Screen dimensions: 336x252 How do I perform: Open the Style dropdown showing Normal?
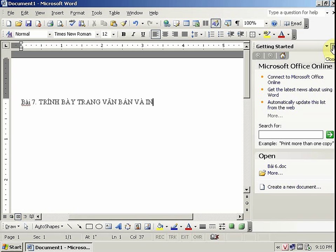(49, 34)
